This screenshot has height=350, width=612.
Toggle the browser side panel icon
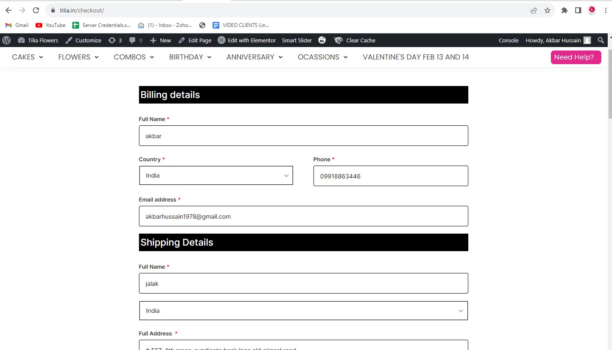coord(578,10)
